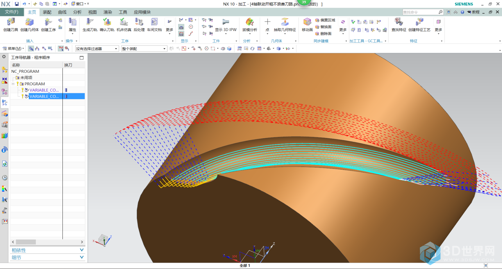Open the assembly navigator sidebar icon
Screen dimensions: 502x269
[x=5, y=70]
